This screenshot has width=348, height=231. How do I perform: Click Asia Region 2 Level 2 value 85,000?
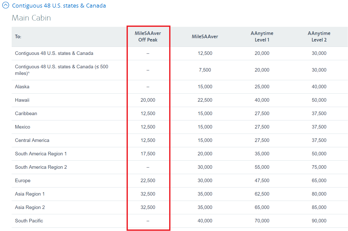point(319,207)
